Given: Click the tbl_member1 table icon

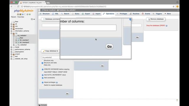Looking at the screenshot, I should (x=19, y=40).
